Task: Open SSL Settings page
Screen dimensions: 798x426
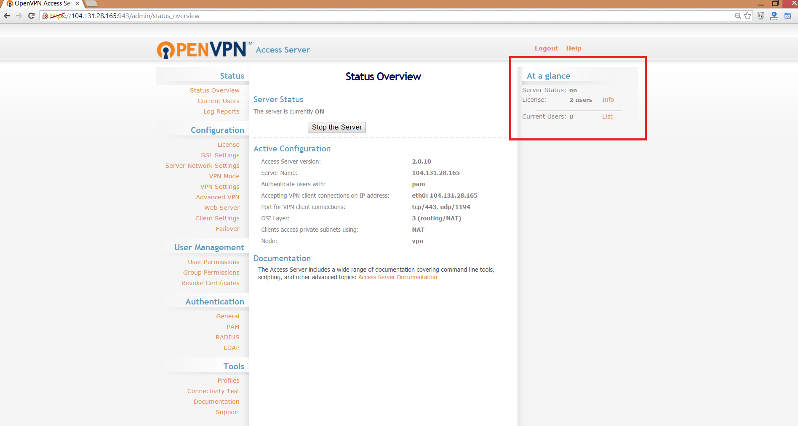Action: [x=220, y=155]
